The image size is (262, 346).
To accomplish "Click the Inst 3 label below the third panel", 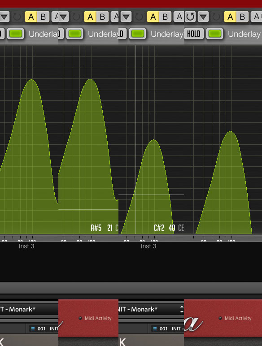I will pyautogui.click(x=148, y=246).
